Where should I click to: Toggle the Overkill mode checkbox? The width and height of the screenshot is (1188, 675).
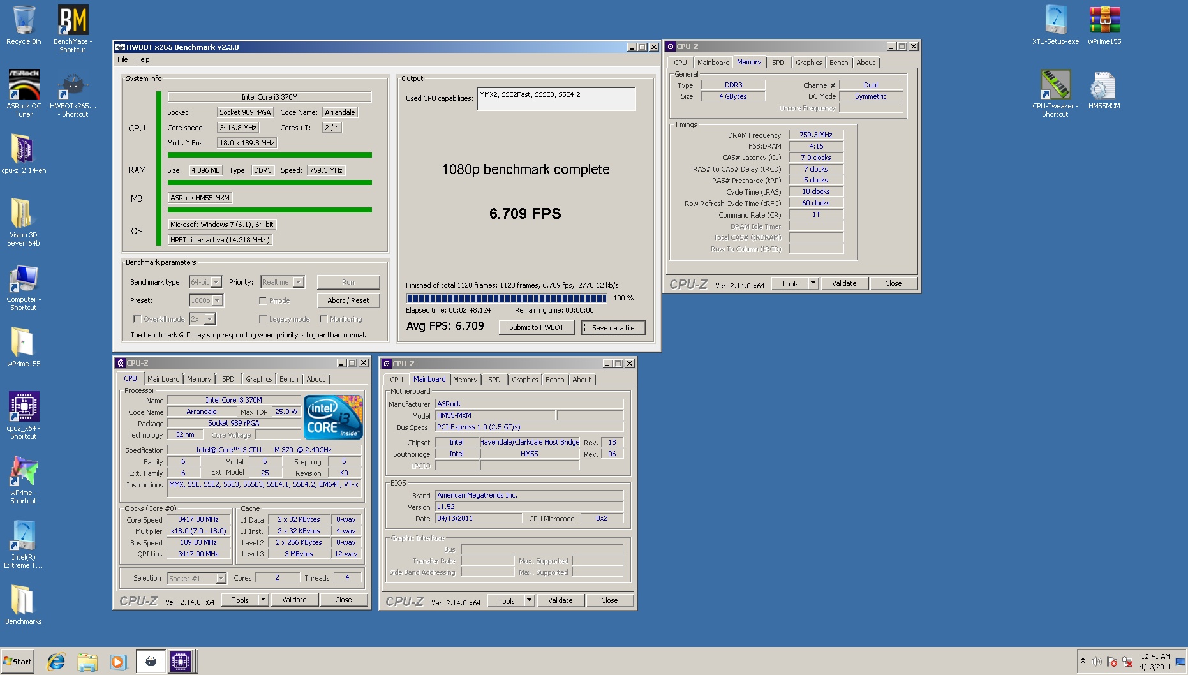pyautogui.click(x=137, y=319)
